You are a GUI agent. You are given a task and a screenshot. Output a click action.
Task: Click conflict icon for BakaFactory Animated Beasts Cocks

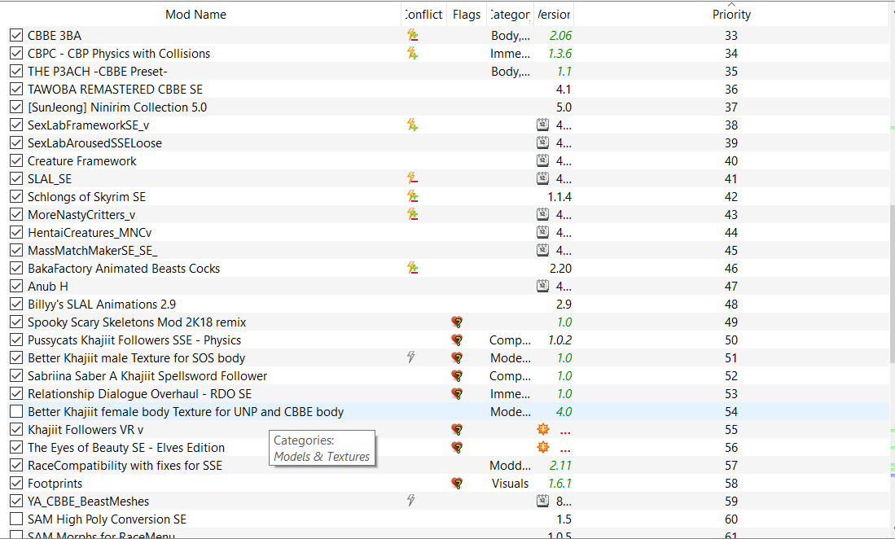point(412,268)
